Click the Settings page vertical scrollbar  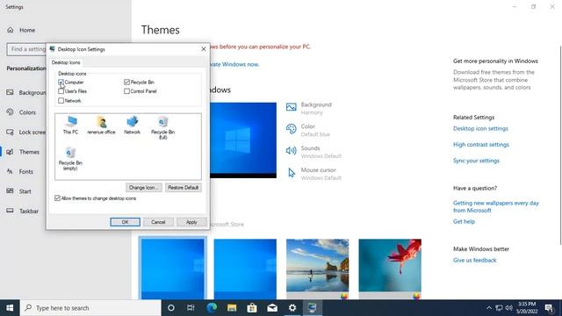tap(560, 145)
